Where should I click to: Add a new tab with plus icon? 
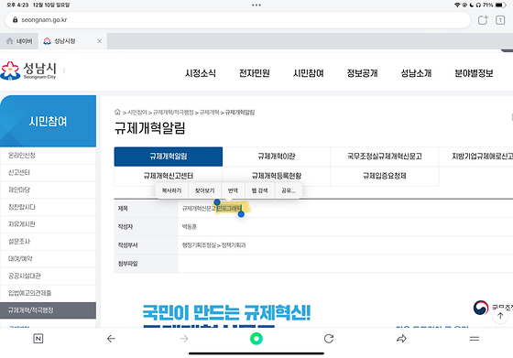tap(483, 20)
